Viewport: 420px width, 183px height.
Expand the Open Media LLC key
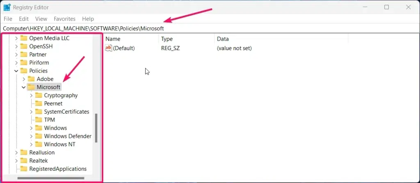[16, 38]
